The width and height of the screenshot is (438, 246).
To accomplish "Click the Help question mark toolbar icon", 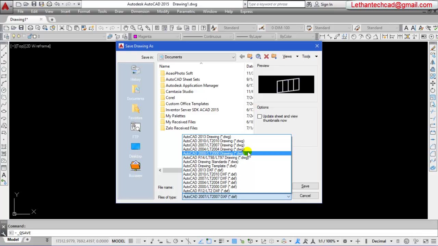I will [x=203, y=28].
